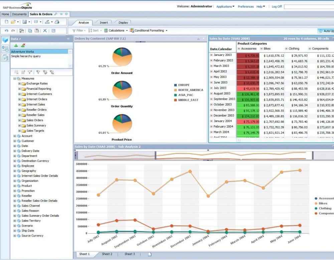The width and height of the screenshot is (334, 260).
Task: Add a new data connection with the green plus icon
Action: [16, 45]
